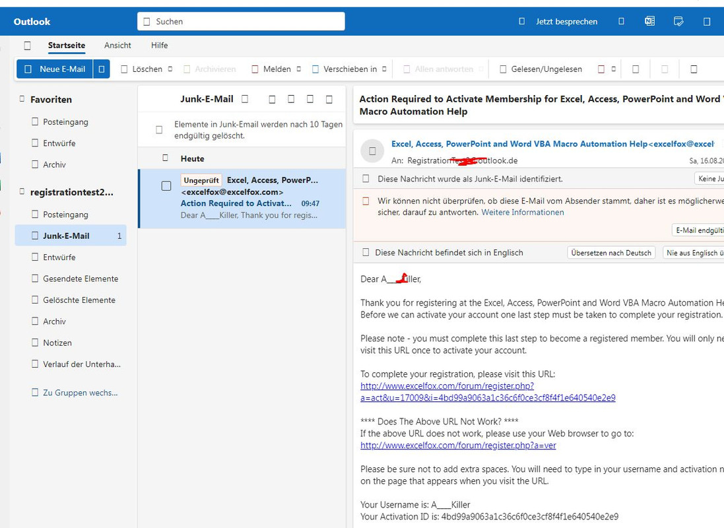Open the Löschen dropdown arrow
Screen dimensions: 724x528
click(170, 69)
